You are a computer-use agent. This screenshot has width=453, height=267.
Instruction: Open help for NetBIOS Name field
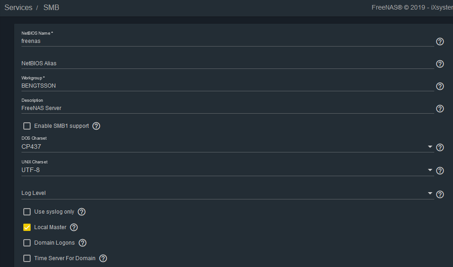(x=440, y=42)
